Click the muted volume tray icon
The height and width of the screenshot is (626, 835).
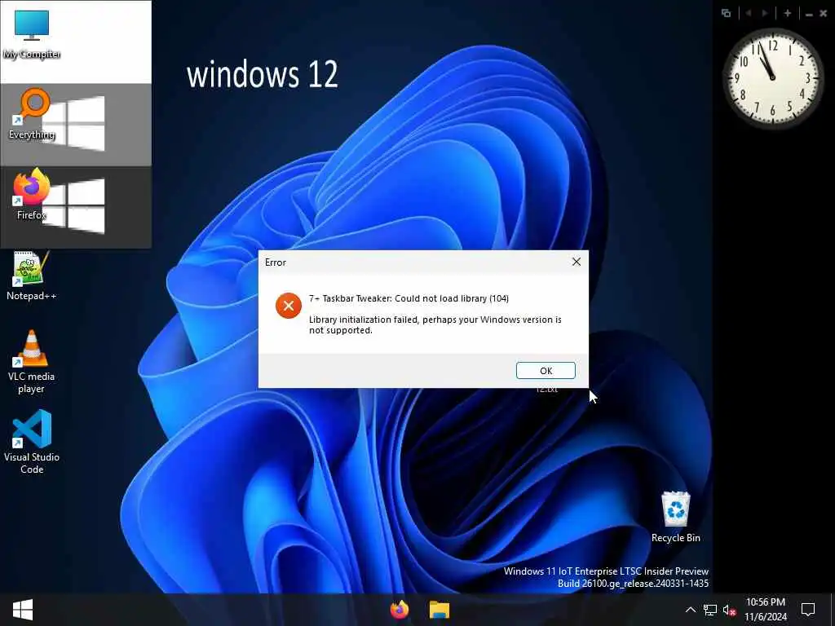coord(729,610)
